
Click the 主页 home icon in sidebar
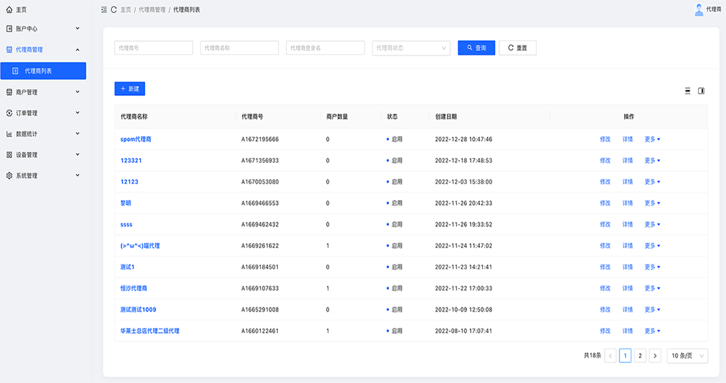coord(9,10)
